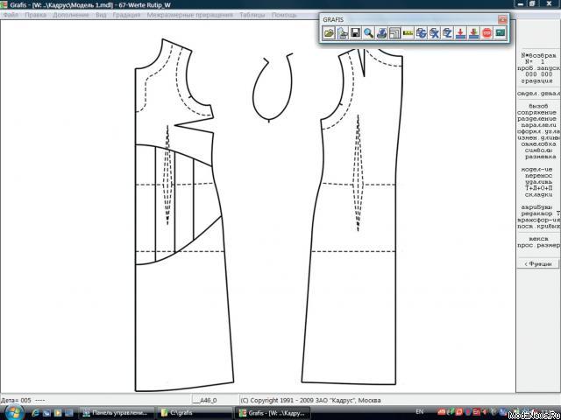
Task: Select the nested frames view icon
Action: [x=394, y=33]
